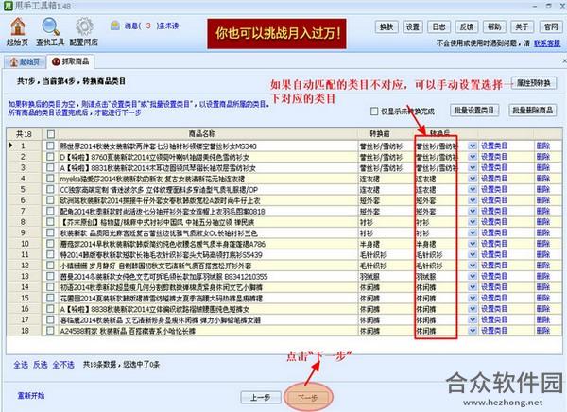The image size is (567, 412).
Task: Check the checkbox for row 7
Action: [x=50, y=211]
